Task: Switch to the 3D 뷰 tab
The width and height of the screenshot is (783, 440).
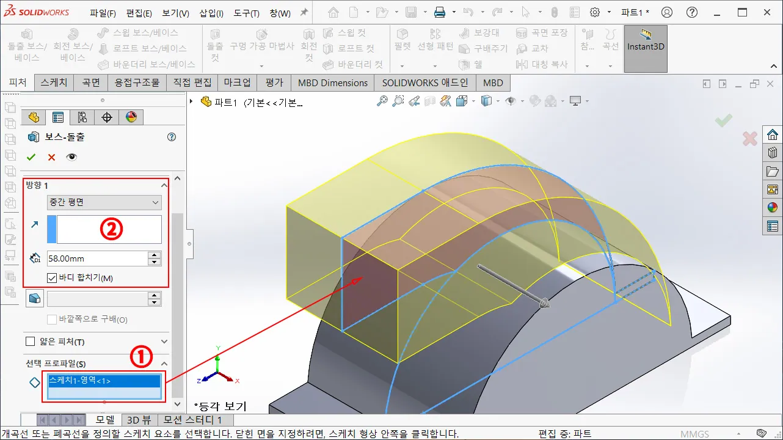Action: (x=139, y=420)
